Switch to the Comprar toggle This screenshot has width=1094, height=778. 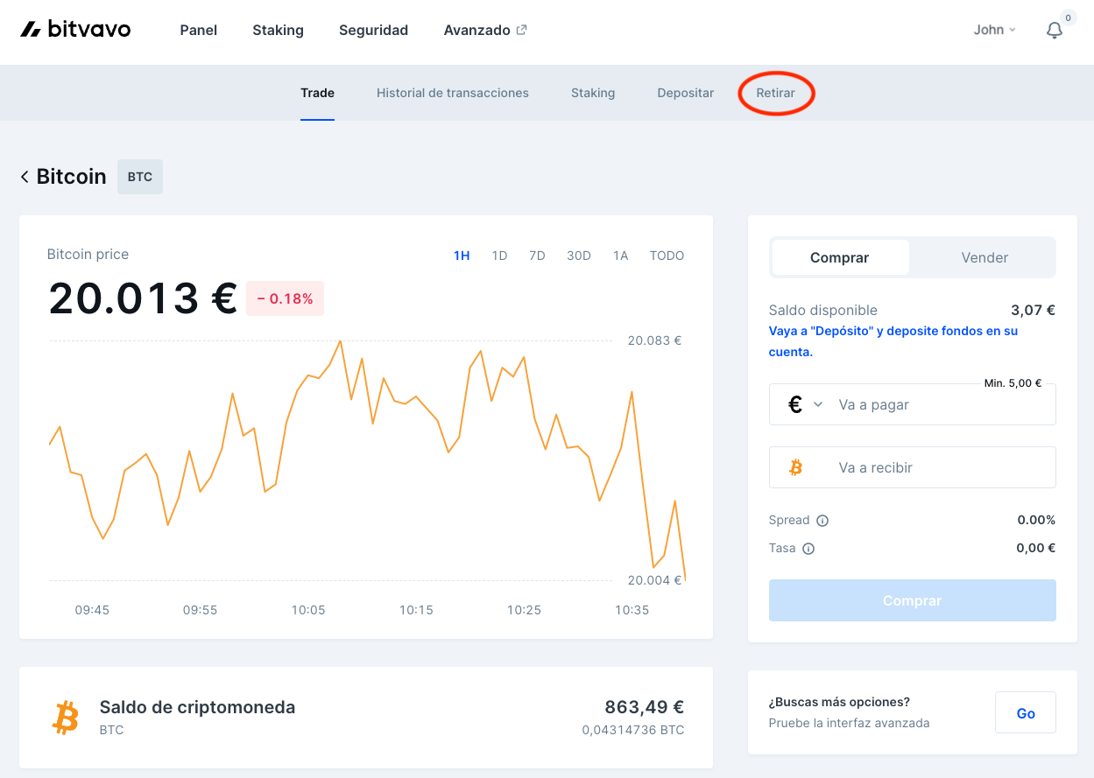tap(840, 257)
